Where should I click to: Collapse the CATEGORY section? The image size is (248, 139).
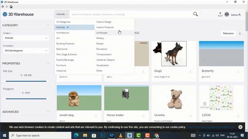[x=48, y=25]
